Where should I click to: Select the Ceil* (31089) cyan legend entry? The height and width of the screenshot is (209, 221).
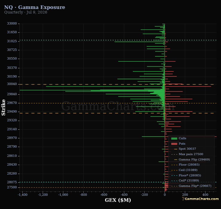click(x=185, y=181)
